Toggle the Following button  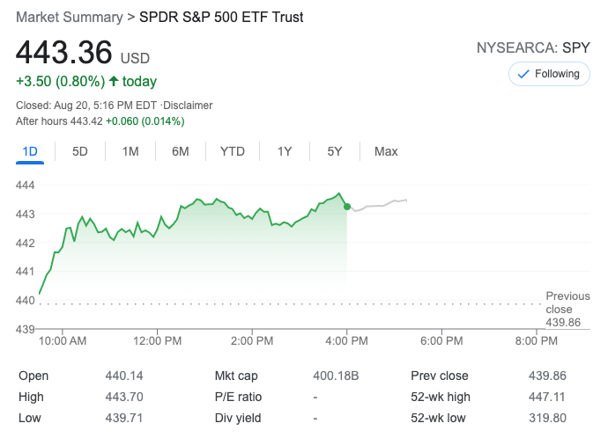[549, 74]
